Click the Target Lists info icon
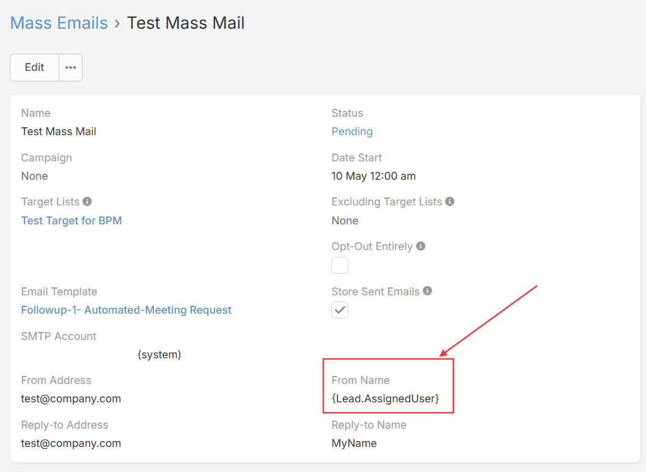This screenshot has width=646, height=472. [87, 202]
